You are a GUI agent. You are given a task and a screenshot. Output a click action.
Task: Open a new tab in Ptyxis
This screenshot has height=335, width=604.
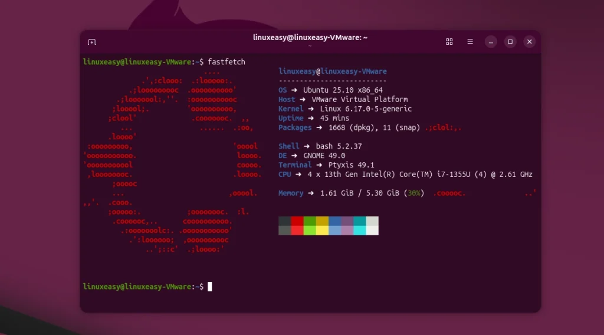pyautogui.click(x=91, y=42)
